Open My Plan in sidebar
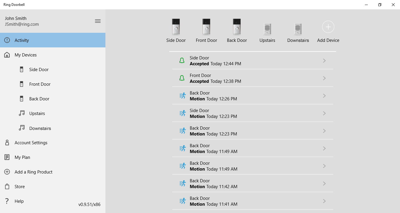400x213 pixels. 53,157
